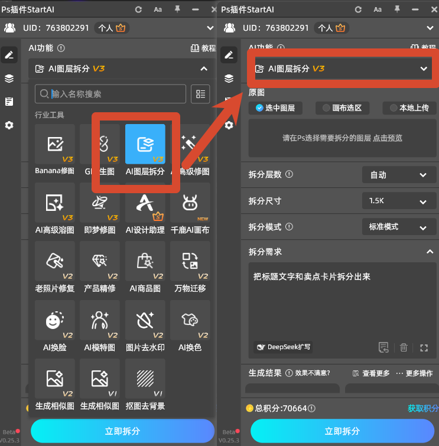Select the 本地上传 radio option

coord(409,108)
